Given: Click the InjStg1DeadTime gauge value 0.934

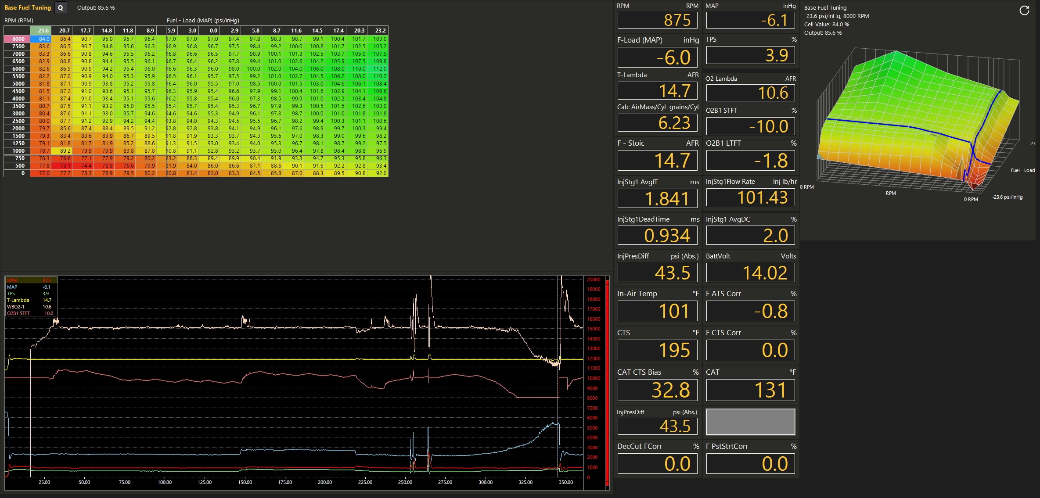Looking at the screenshot, I should click(657, 236).
